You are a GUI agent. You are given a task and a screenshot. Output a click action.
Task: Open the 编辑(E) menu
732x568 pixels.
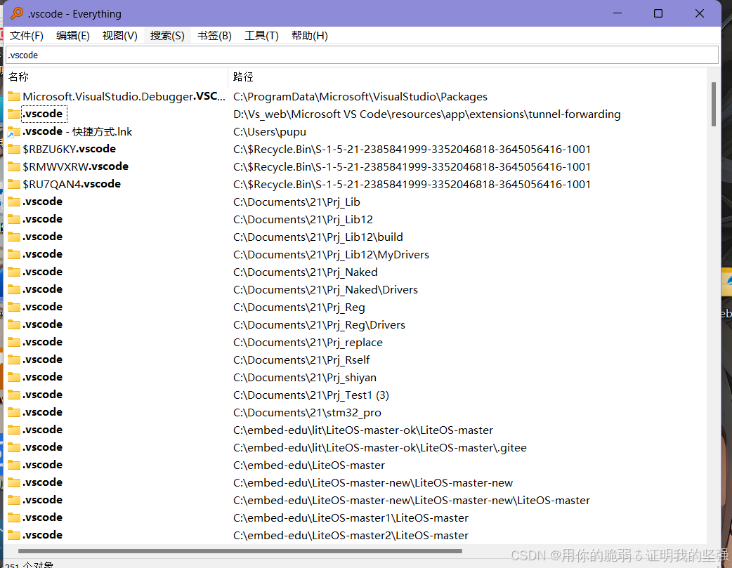(73, 36)
